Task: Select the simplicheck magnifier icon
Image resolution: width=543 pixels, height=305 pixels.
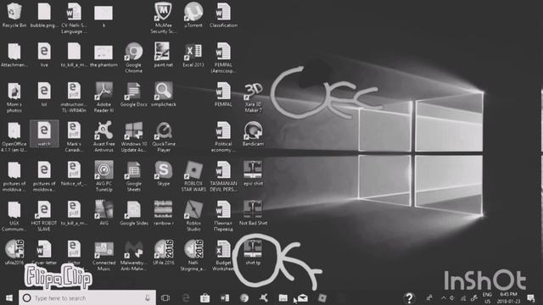Action: (163, 94)
